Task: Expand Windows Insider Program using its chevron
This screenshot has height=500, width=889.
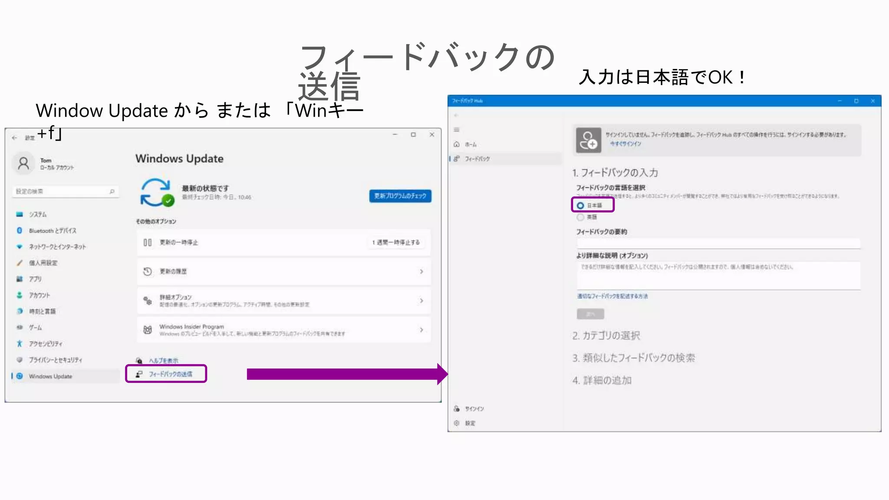Action: point(421,330)
